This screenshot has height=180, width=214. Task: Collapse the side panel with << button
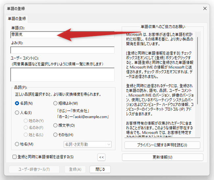click(101, 157)
